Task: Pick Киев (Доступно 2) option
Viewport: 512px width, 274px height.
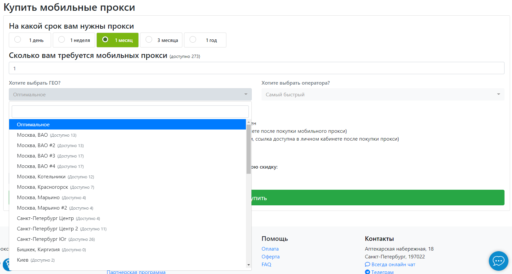Action: tap(127, 260)
